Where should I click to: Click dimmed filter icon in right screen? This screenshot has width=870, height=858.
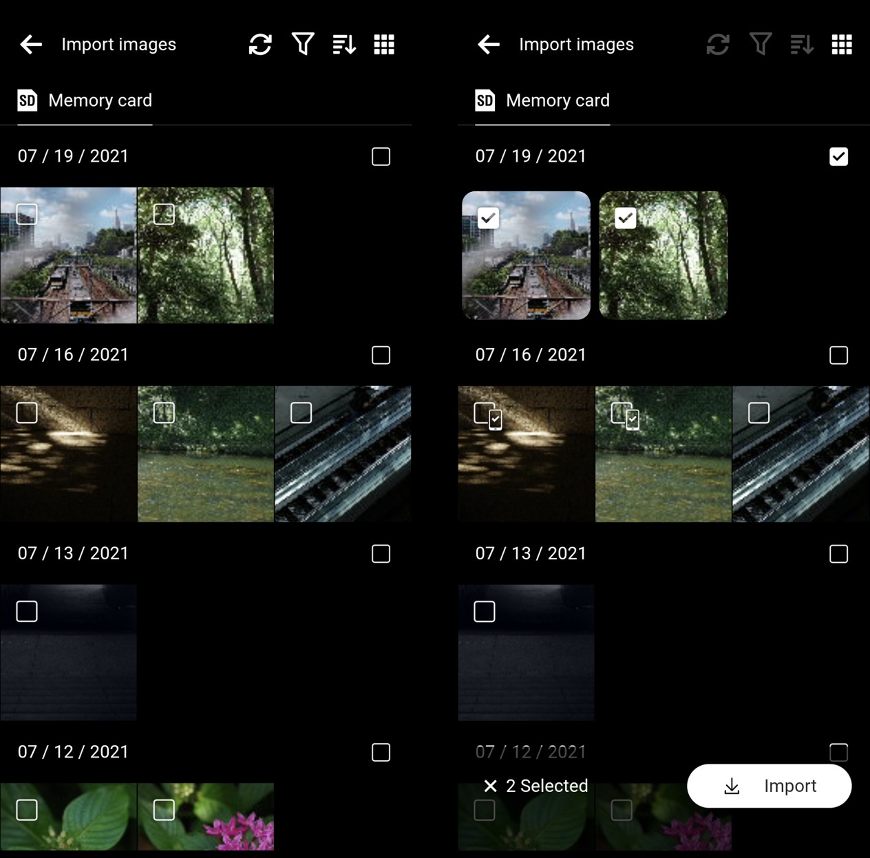tap(761, 45)
